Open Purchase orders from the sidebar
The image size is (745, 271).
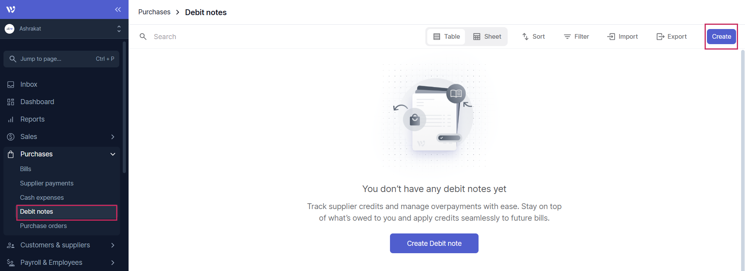coord(43,226)
